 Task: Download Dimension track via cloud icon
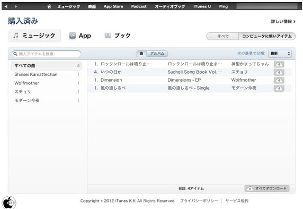279,80
